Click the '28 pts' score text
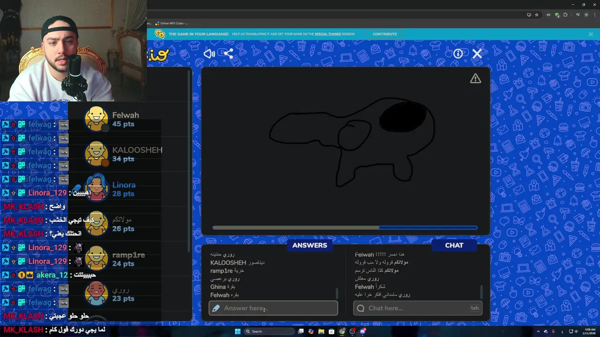 pyautogui.click(x=123, y=194)
